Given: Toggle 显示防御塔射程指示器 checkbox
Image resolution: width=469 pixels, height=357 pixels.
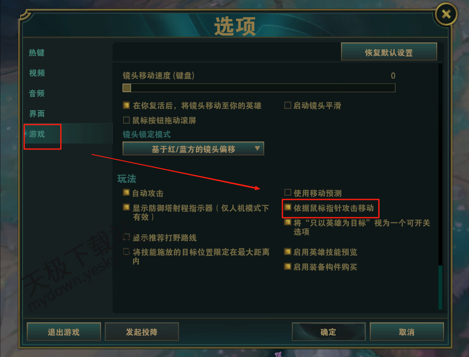Looking at the screenshot, I should point(126,208).
